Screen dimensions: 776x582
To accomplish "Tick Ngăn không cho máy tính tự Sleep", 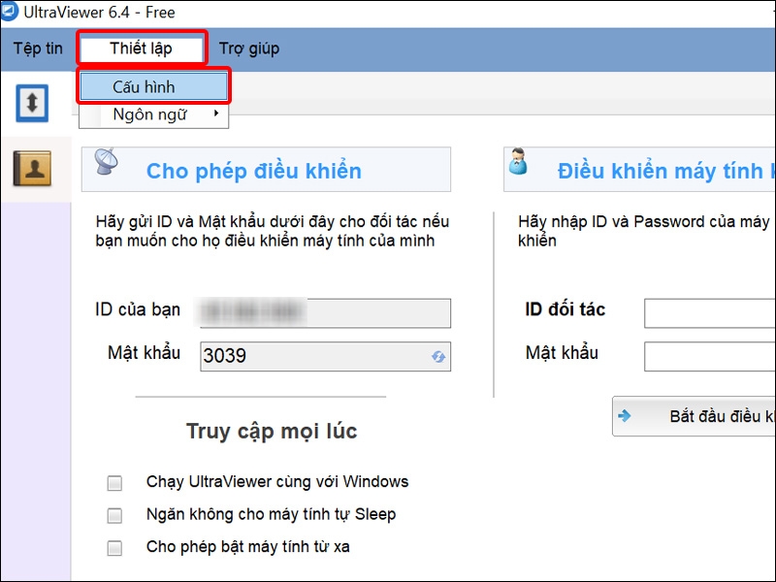I will pyautogui.click(x=114, y=515).
